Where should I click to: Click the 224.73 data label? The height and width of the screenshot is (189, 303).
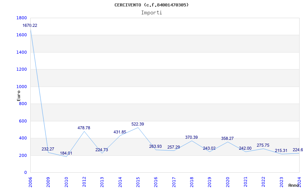102,150
